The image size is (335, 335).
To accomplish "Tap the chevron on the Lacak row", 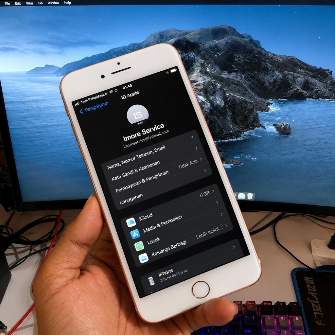I will [x=221, y=214].
